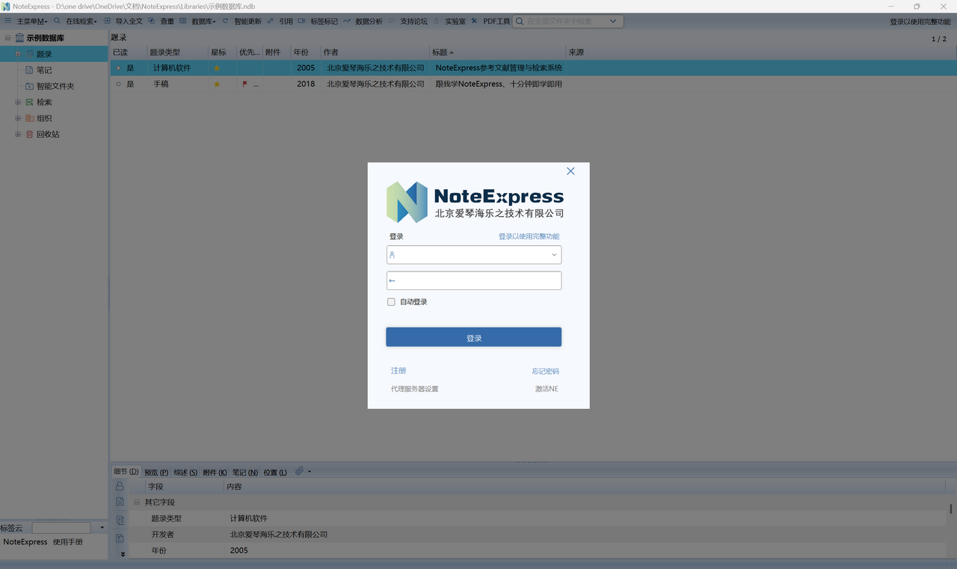The height and width of the screenshot is (569, 957).
Task: Collapse the 其它字段 field group
Action: click(136, 502)
